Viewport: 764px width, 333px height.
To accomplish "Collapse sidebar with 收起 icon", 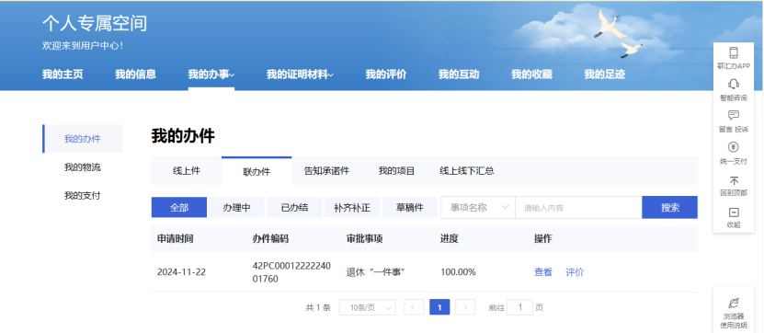I will click(x=734, y=212).
